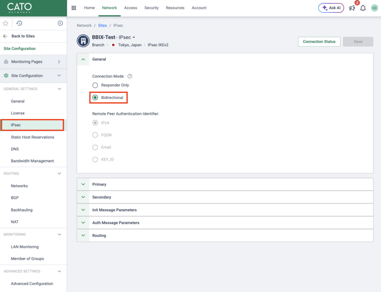This screenshot has width=381, height=292.
Task: Collapse the sidebar with arrow circle icon
Action: pos(60,23)
